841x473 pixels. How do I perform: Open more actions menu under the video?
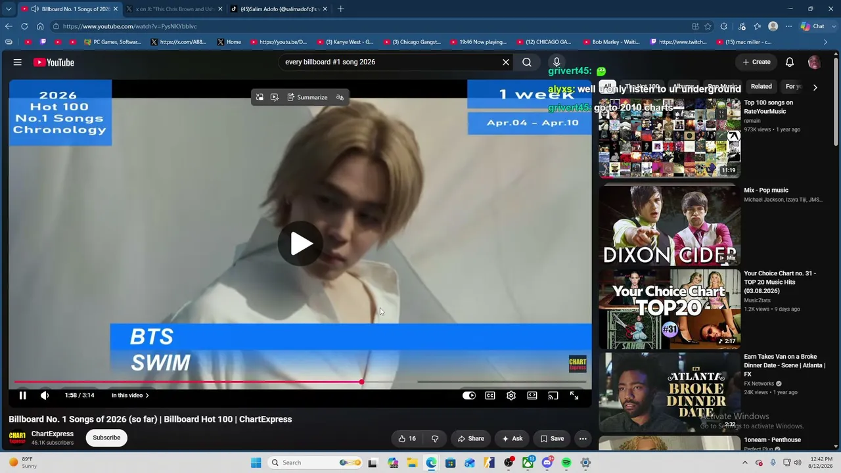(583, 438)
